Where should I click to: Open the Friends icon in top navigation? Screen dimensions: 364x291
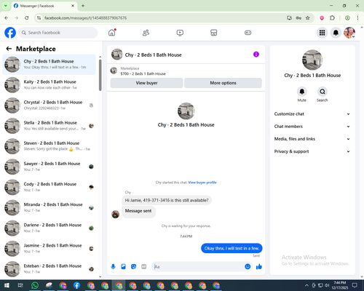coord(146,33)
